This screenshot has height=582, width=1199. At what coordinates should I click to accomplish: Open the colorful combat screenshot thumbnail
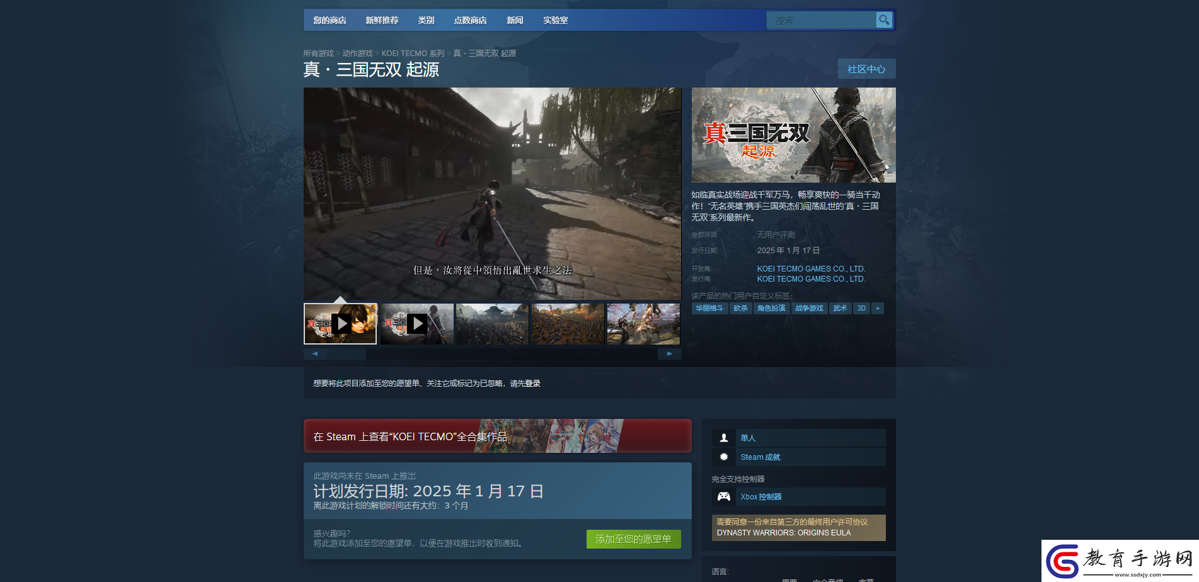(x=643, y=324)
